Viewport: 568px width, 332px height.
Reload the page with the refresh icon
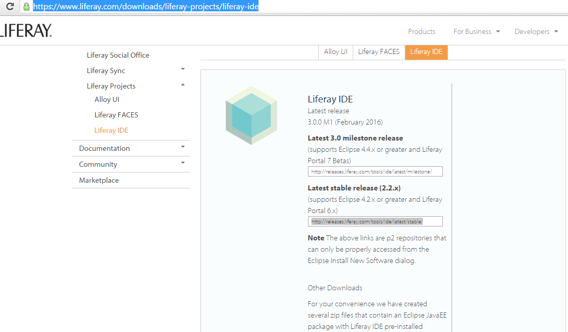[x=10, y=6]
